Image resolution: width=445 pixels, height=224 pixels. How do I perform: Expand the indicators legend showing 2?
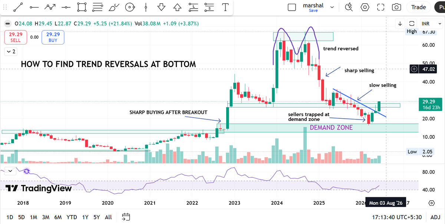(x=11, y=52)
